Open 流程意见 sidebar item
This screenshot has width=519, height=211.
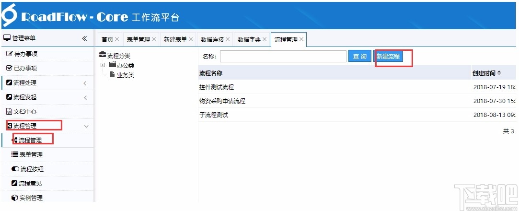pos(47,183)
